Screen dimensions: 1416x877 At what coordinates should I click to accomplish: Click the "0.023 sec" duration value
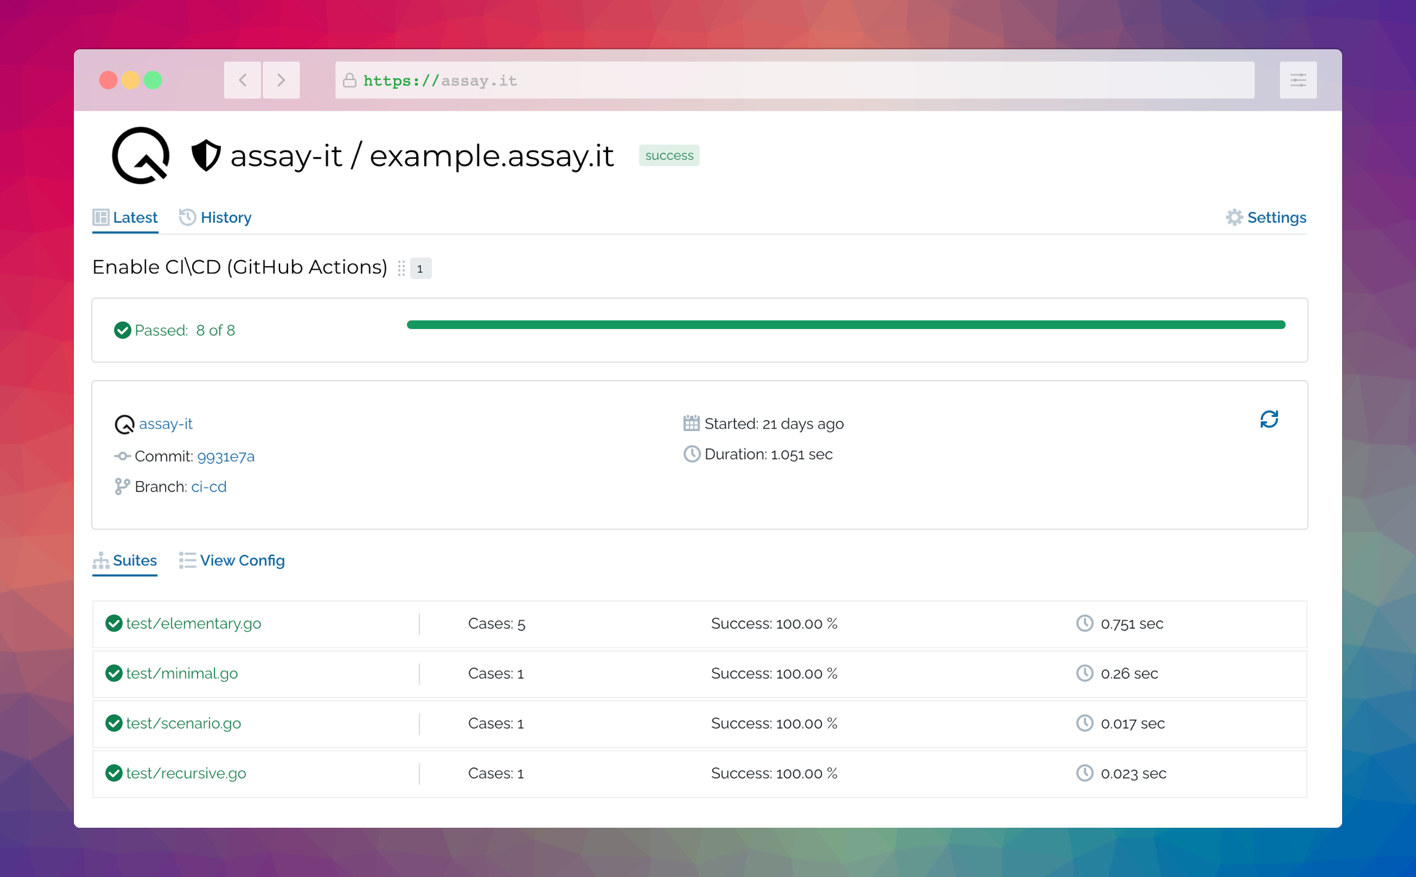(1133, 774)
